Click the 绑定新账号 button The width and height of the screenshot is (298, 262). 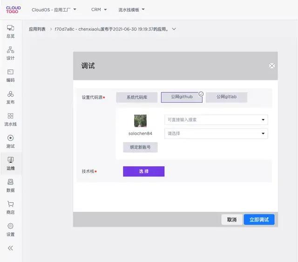tap(140, 148)
